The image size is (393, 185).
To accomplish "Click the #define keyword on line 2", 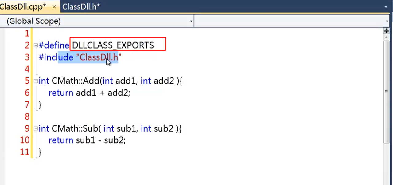I will click(54, 45).
